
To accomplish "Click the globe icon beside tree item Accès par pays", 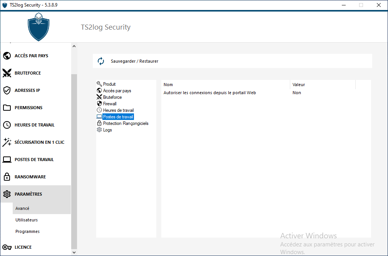I will coord(99,90).
